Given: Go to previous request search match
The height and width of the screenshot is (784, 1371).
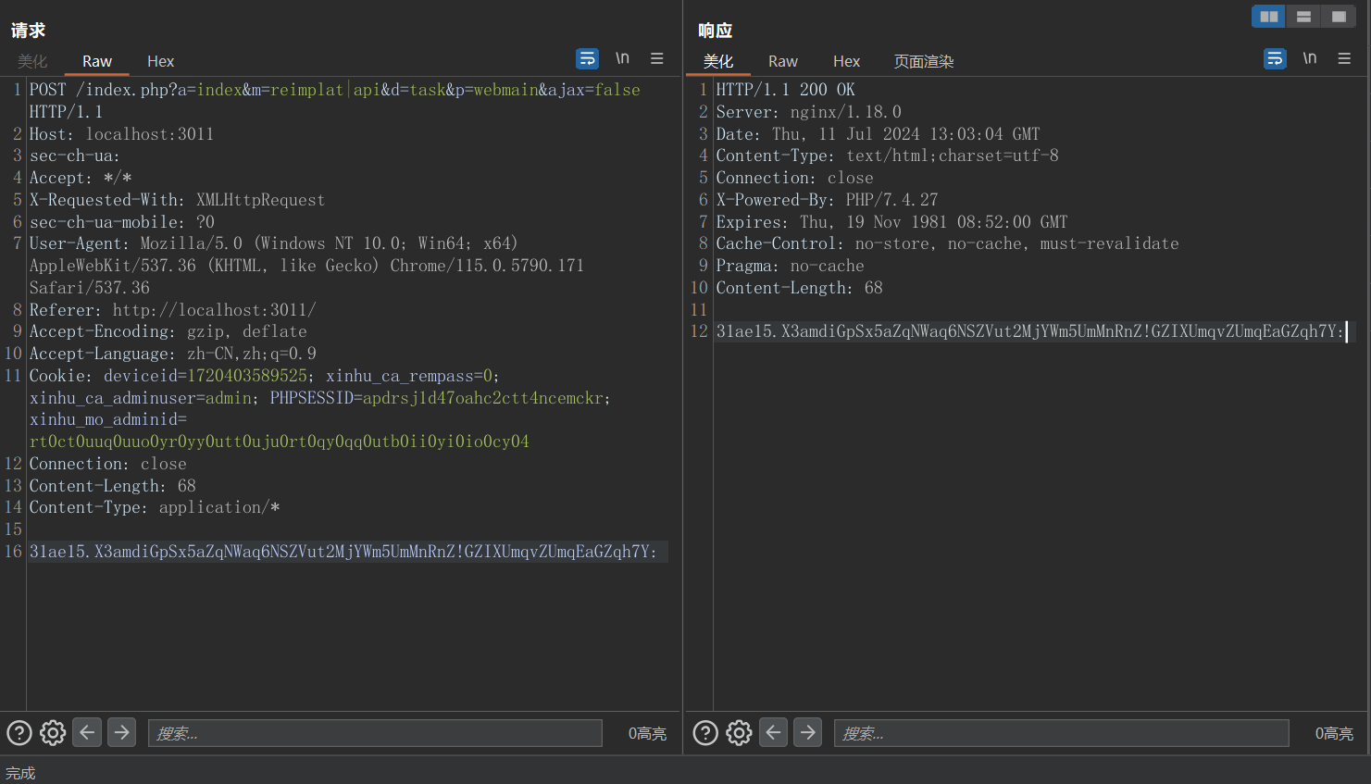Looking at the screenshot, I should (87, 732).
